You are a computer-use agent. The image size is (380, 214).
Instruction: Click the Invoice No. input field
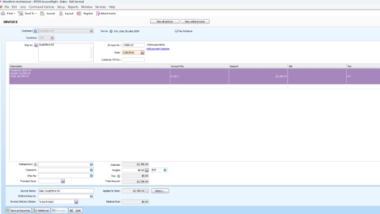pyautogui.click(x=133, y=45)
